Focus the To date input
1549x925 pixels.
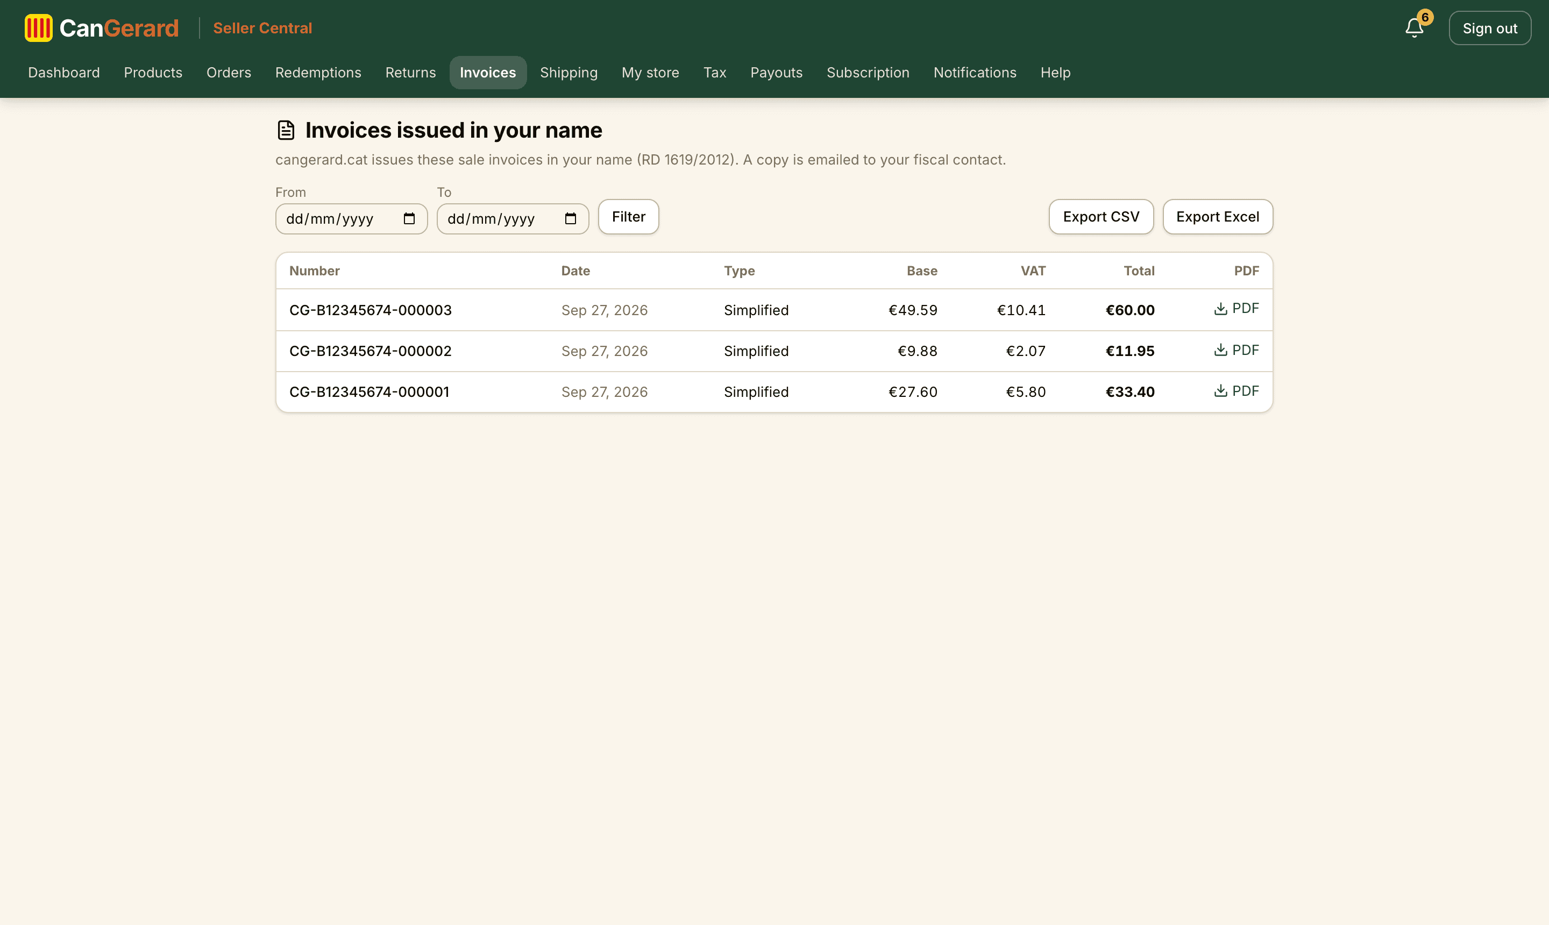pos(513,219)
